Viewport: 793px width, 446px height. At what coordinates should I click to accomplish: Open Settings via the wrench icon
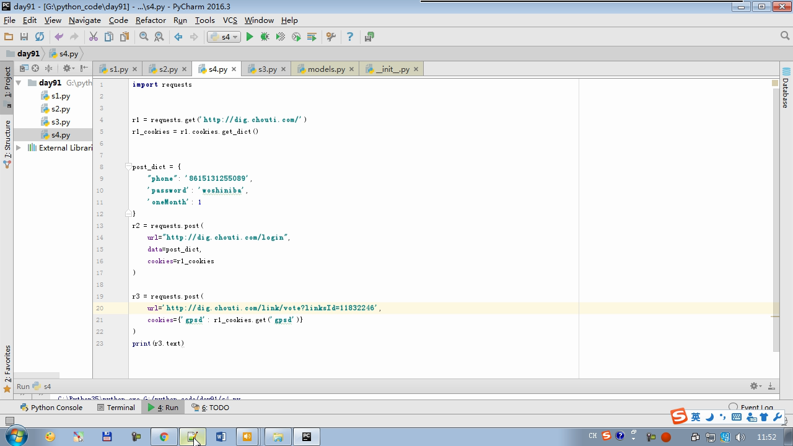pos(331,37)
